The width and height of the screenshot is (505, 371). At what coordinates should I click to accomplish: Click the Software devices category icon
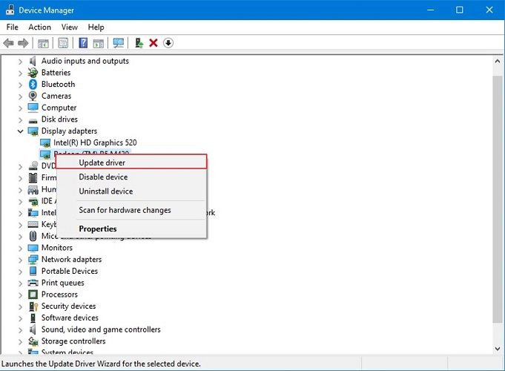(x=33, y=318)
